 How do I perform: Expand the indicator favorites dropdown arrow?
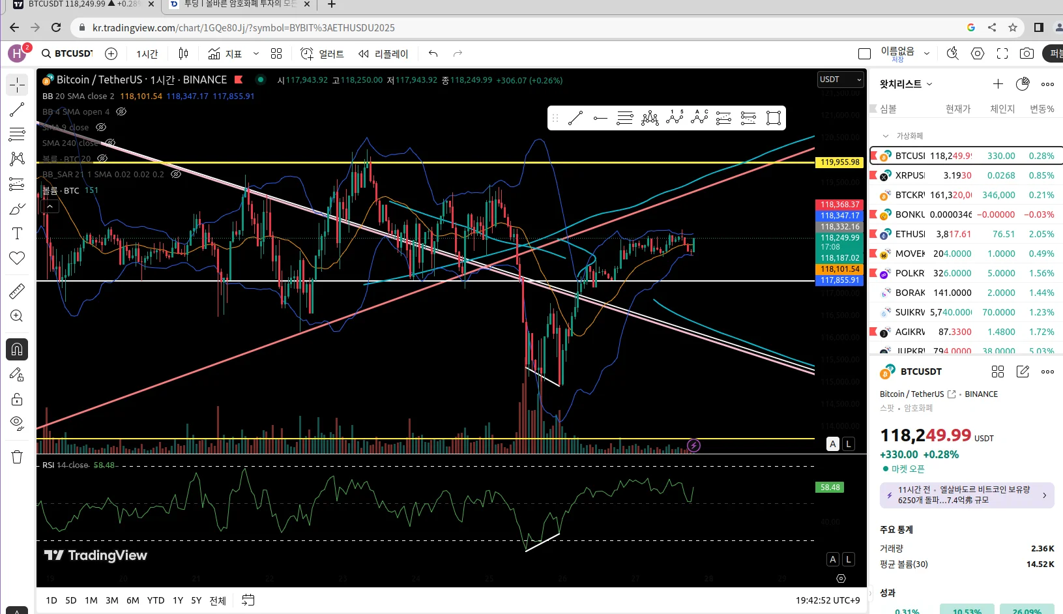click(x=256, y=53)
